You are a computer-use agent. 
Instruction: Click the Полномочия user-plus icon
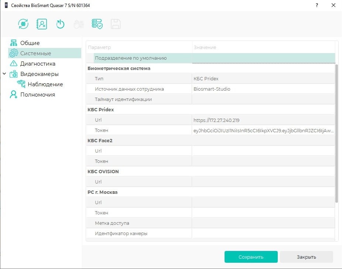[x=14, y=94]
